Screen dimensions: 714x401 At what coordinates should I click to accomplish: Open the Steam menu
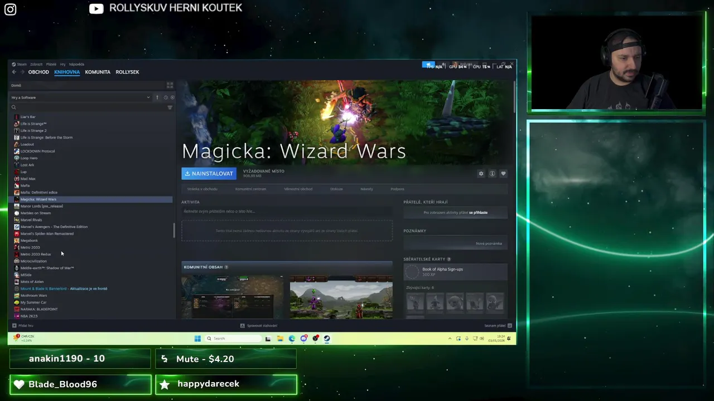[22, 64]
